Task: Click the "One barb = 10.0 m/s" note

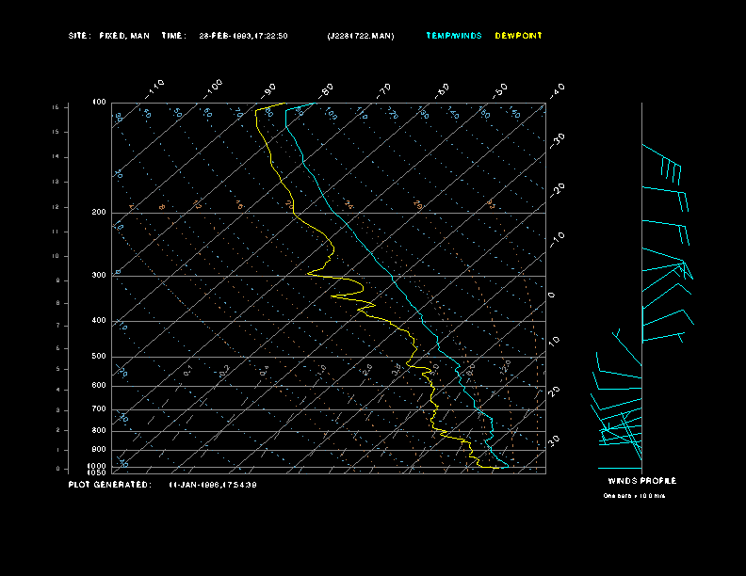Action: point(634,496)
